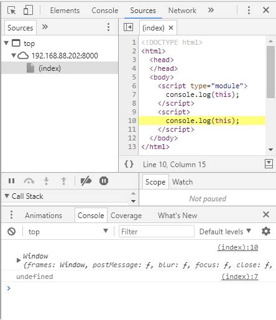Viewport: 276px width, 320px height.
Task: Close the (index) file tab
Action: pyautogui.click(x=171, y=27)
